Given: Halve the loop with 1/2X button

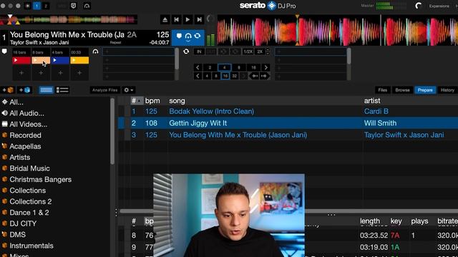Looking at the screenshot, I should (248, 51).
